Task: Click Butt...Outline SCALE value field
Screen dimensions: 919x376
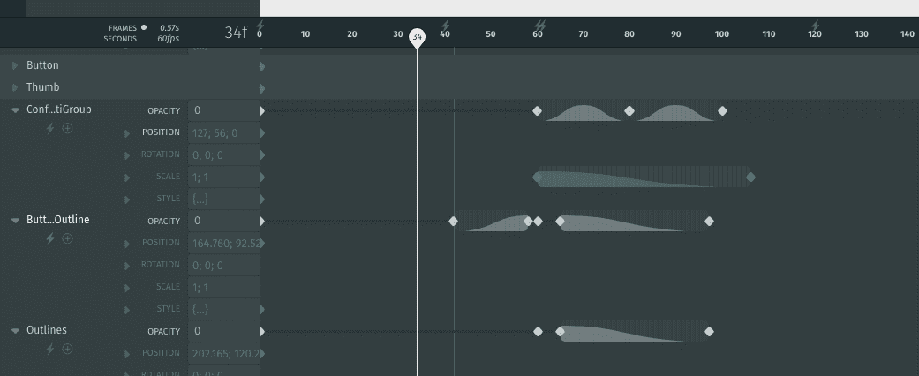Action: pos(224,288)
